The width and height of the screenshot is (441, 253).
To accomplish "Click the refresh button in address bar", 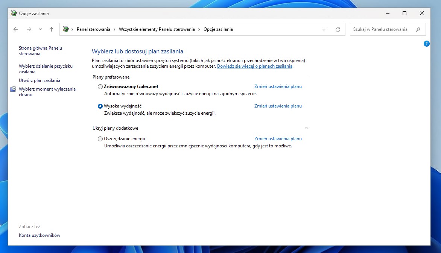I will coord(338,29).
